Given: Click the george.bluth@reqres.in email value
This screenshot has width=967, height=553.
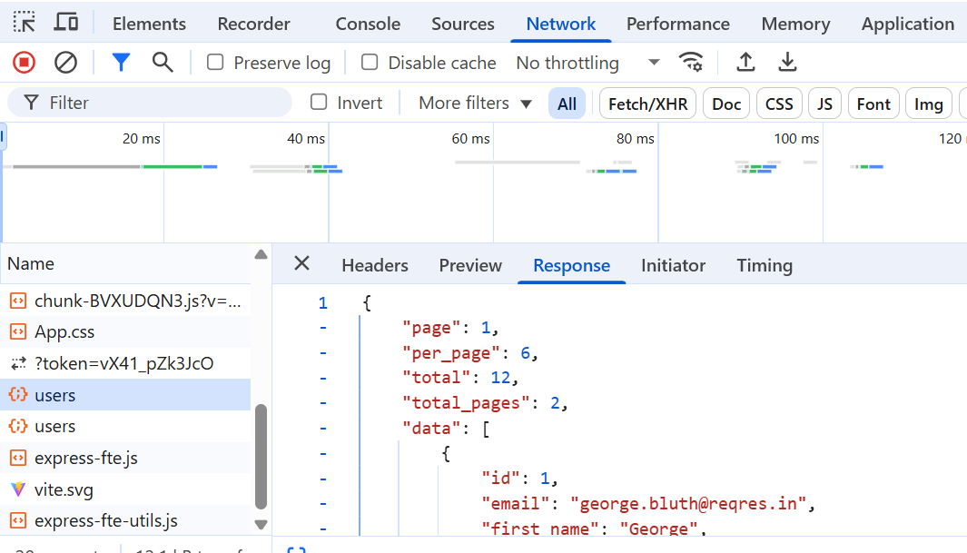Looking at the screenshot, I should click(688, 504).
